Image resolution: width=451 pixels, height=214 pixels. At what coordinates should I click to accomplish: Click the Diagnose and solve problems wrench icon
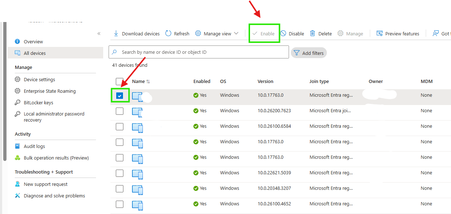(x=17, y=196)
